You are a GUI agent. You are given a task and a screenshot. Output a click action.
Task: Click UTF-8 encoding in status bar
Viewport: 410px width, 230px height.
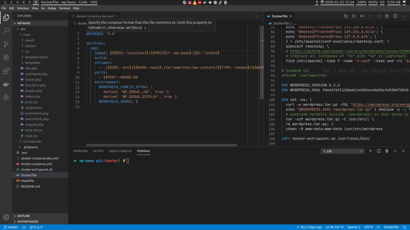pos(368,227)
